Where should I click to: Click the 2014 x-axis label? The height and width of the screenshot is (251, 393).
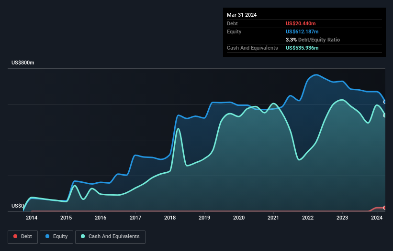pos(32,218)
